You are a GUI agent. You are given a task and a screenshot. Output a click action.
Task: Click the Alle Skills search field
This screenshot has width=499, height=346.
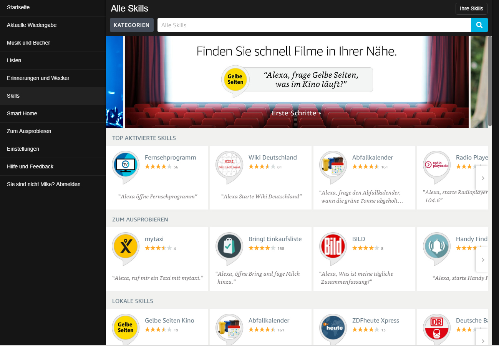pyautogui.click(x=314, y=25)
